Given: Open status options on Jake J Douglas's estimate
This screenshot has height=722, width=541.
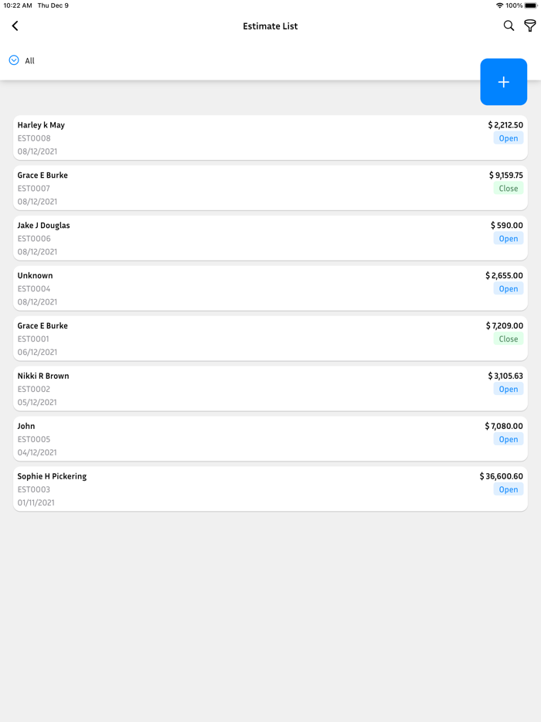Looking at the screenshot, I should tap(508, 238).
